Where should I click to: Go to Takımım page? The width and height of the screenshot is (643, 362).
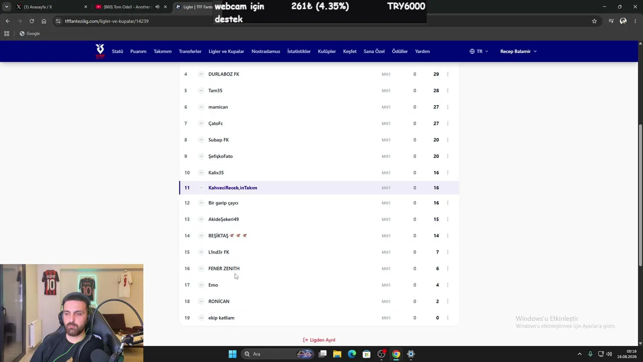click(x=163, y=51)
